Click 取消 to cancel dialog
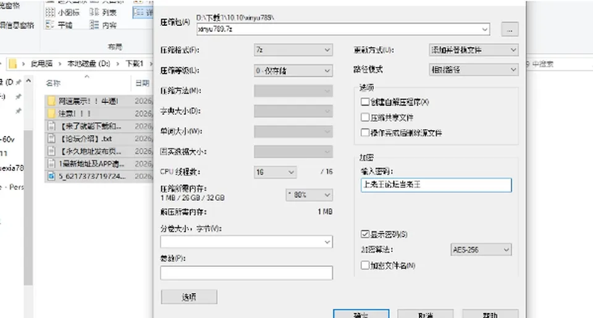The width and height of the screenshot is (593, 318). 426,314
